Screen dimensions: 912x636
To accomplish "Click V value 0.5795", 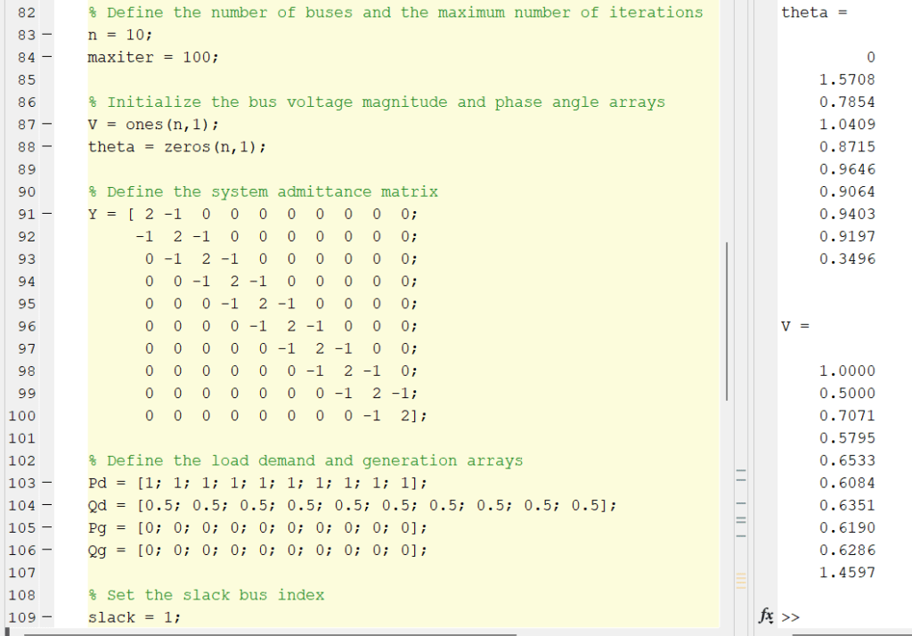I will tap(847, 438).
